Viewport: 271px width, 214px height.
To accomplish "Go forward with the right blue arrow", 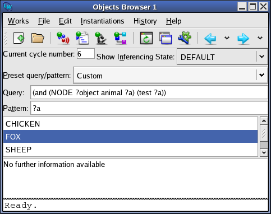I will 243,39.
